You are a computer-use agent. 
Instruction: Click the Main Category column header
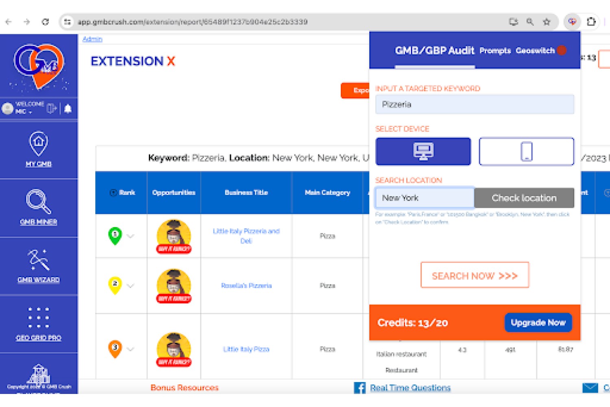click(327, 193)
